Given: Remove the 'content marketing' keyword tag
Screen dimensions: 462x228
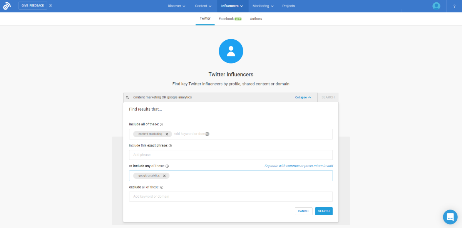Looking at the screenshot, I should 167,134.
